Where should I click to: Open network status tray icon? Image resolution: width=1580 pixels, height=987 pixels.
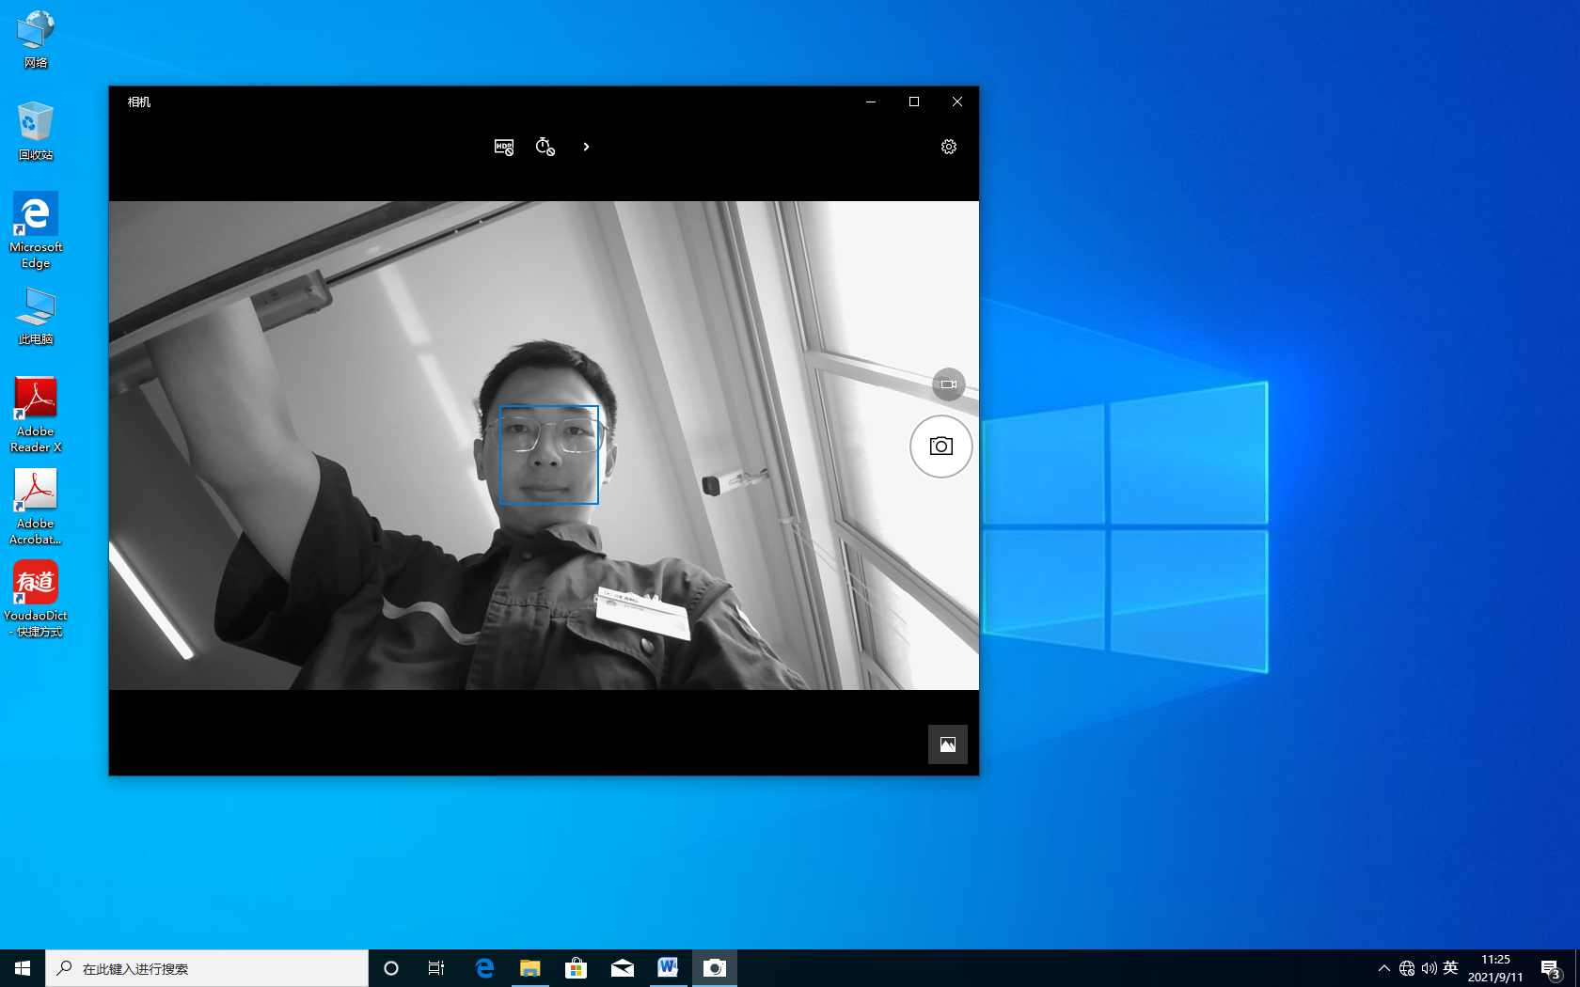pyautogui.click(x=1407, y=968)
